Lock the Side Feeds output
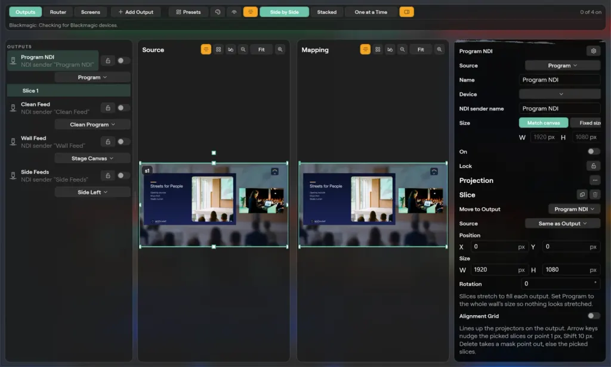The width and height of the screenshot is (611, 367). (108, 176)
